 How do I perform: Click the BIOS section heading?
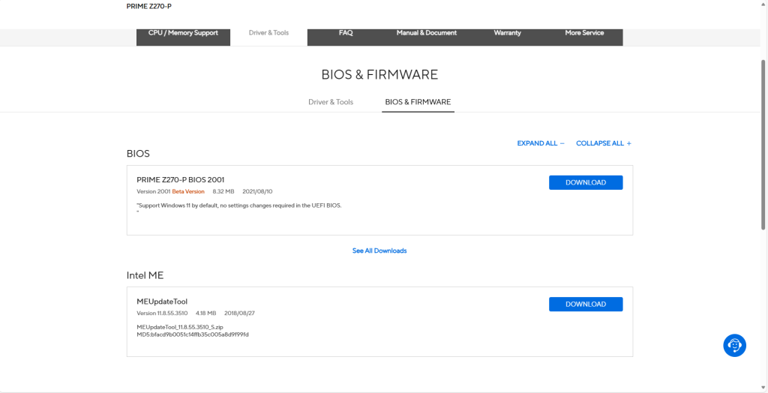pos(138,154)
